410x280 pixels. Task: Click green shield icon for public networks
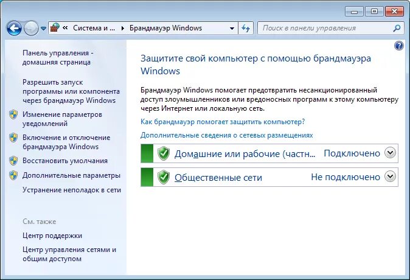click(164, 177)
